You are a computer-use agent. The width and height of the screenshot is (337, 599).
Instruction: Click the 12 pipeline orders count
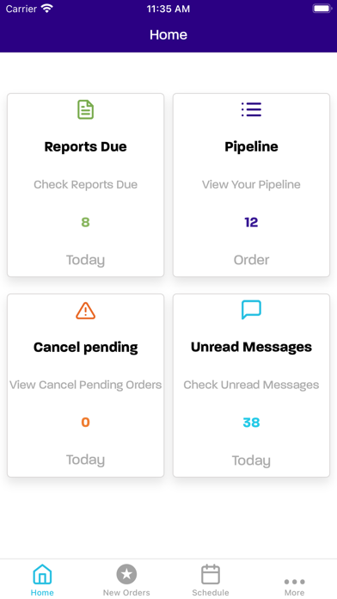pyautogui.click(x=251, y=222)
